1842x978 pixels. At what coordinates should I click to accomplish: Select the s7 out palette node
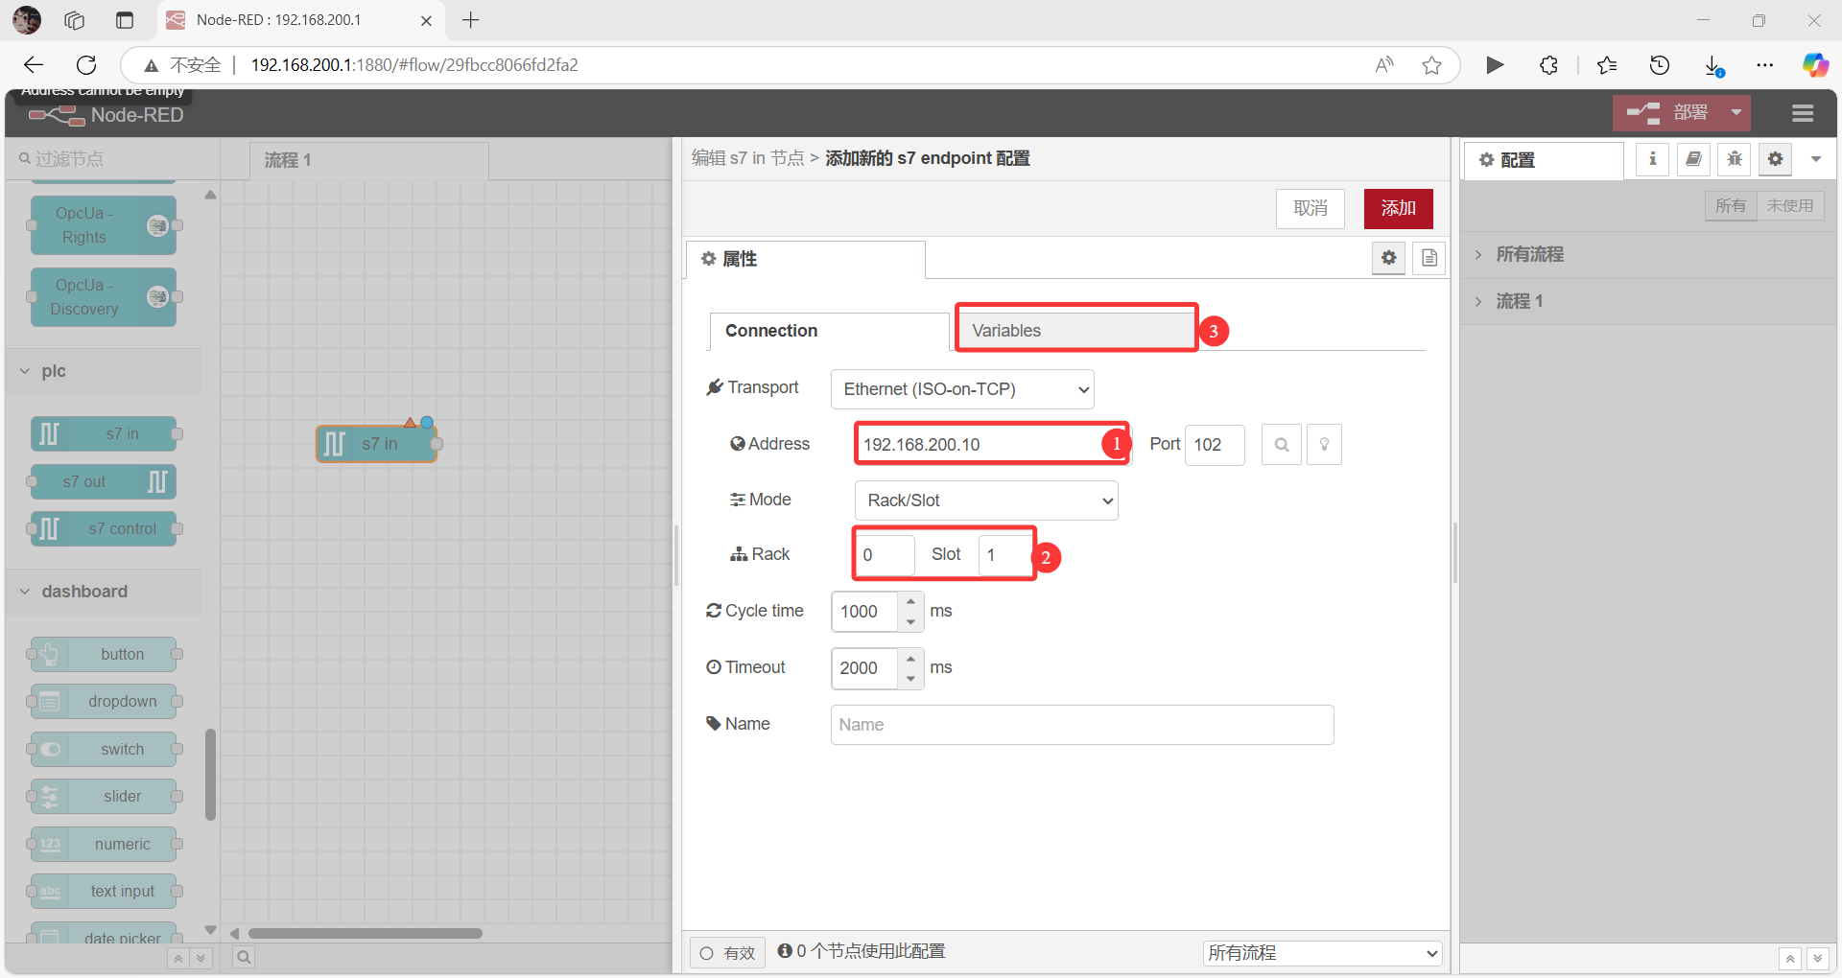point(104,481)
